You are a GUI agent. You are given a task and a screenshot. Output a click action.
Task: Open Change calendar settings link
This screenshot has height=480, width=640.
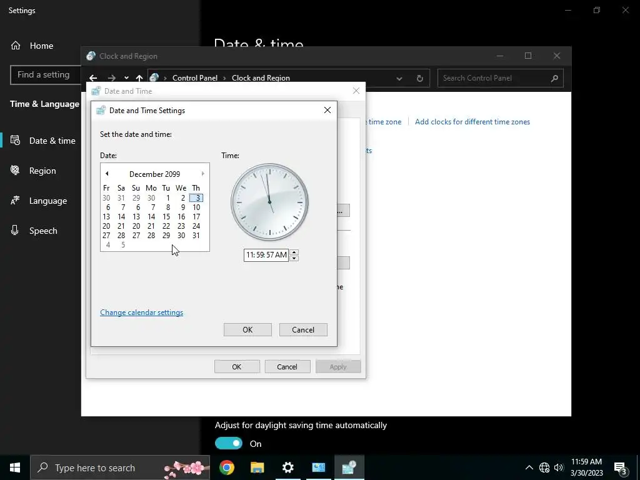tap(142, 312)
